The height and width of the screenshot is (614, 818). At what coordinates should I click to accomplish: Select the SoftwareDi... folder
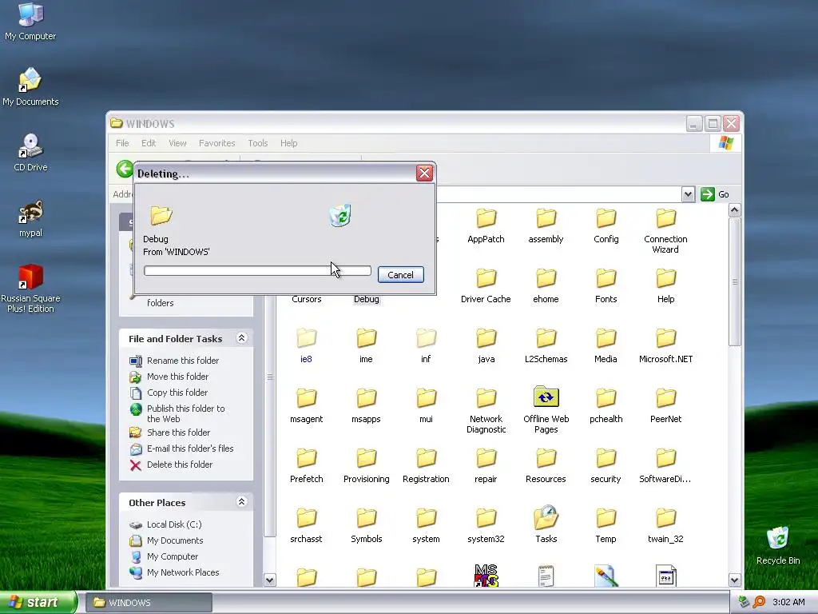pyautogui.click(x=665, y=466)
